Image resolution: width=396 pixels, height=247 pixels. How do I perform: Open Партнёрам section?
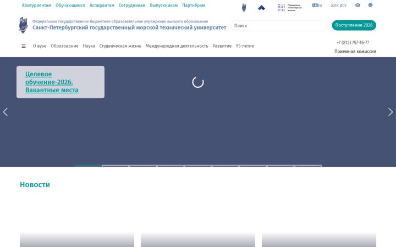pyautogui.click(x=194, y=5)
